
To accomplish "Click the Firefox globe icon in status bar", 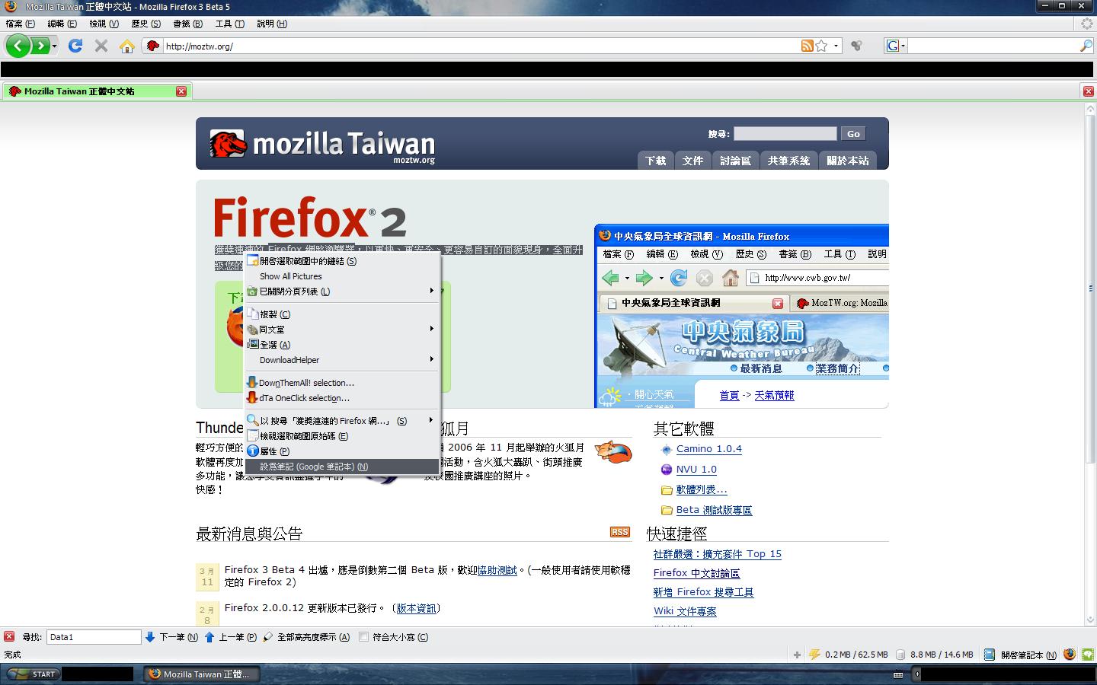I will click(1070, 655).
